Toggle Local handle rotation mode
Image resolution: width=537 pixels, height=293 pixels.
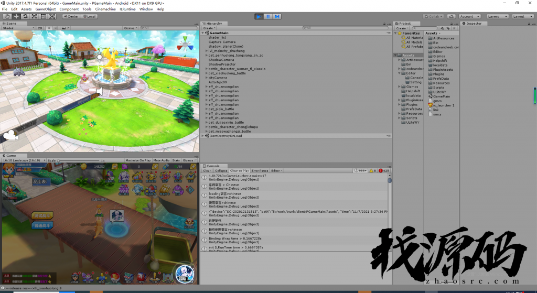pyautogui.click(x=89, y=16)
